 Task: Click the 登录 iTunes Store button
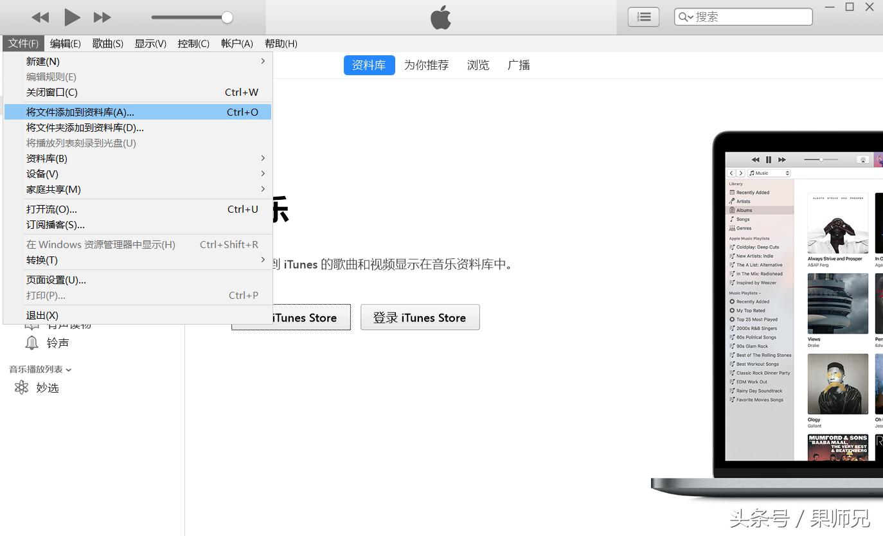tap(420, 317)
